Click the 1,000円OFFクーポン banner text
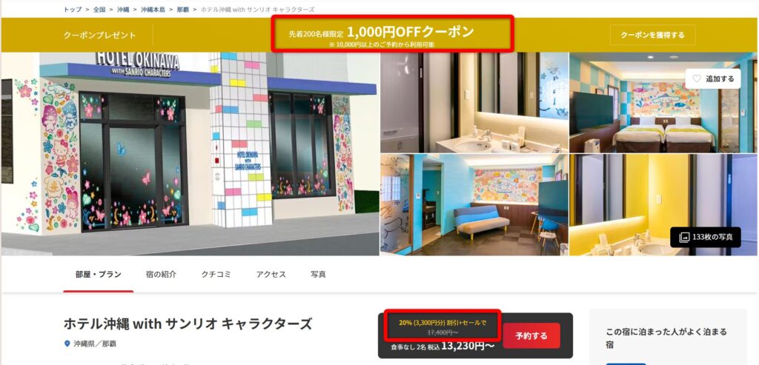The height and width of the screenshot is (365, 759). pyautogui.click(x=411, y=31)
